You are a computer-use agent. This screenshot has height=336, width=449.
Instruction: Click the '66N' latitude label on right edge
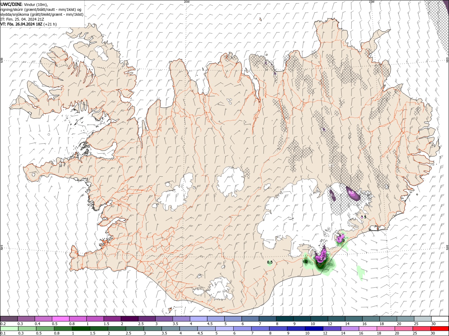447,60
